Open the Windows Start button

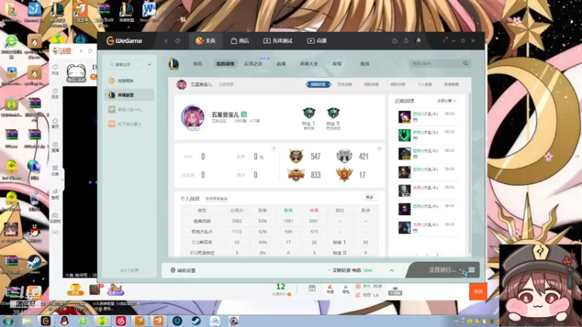(x=8, y=321)
